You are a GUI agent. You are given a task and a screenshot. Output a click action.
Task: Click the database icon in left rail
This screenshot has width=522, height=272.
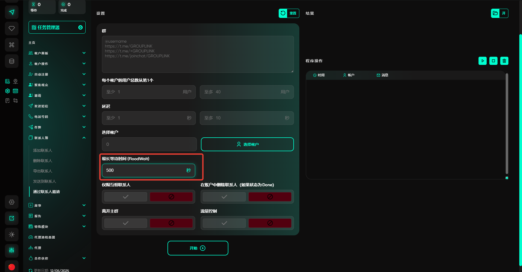tap(12, 61)
